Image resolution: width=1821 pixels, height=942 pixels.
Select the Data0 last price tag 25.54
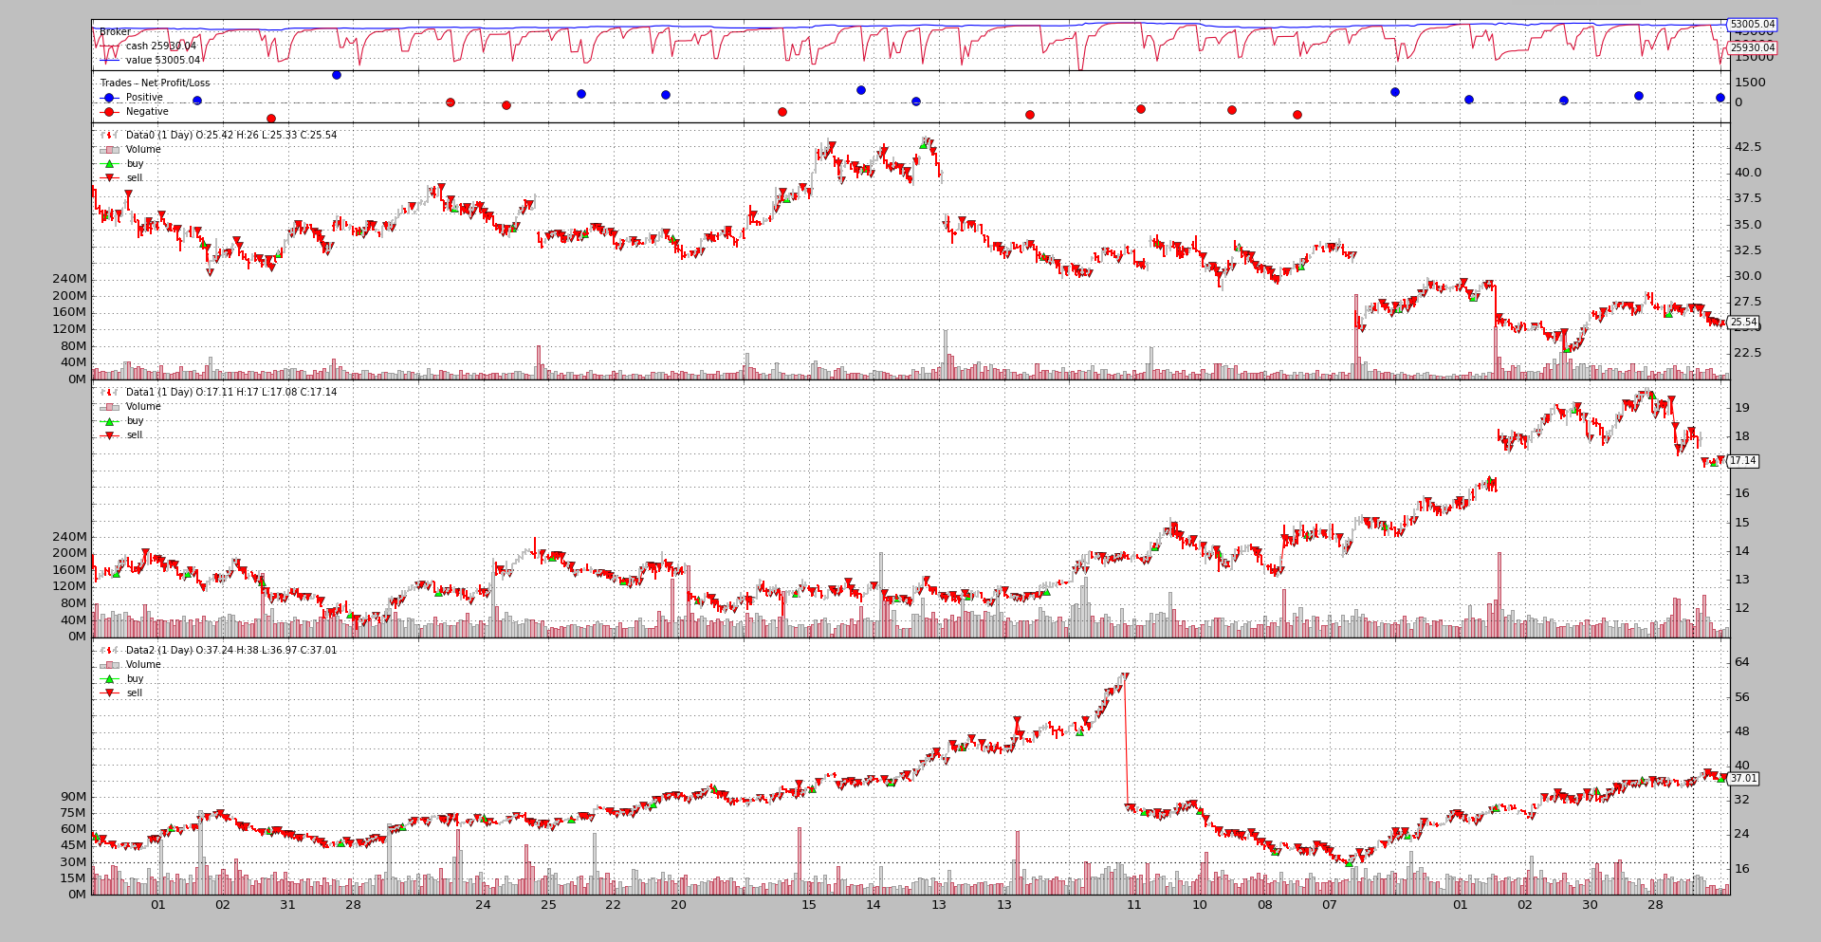click(1743, 323)
